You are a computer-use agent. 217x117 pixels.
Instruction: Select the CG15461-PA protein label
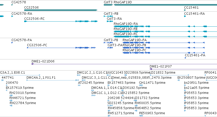pyautogui.click(x=195, y=55)
